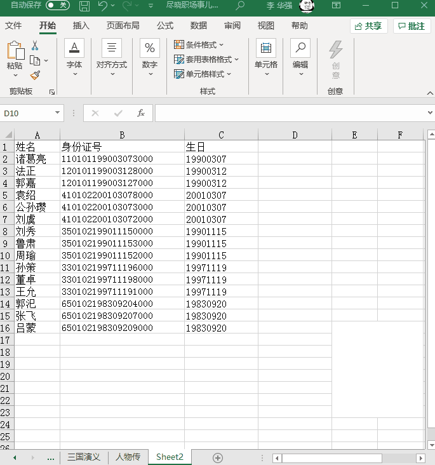
Task: Switch to the 数据 ribbon tab
Action: click(x=198, y=26)
